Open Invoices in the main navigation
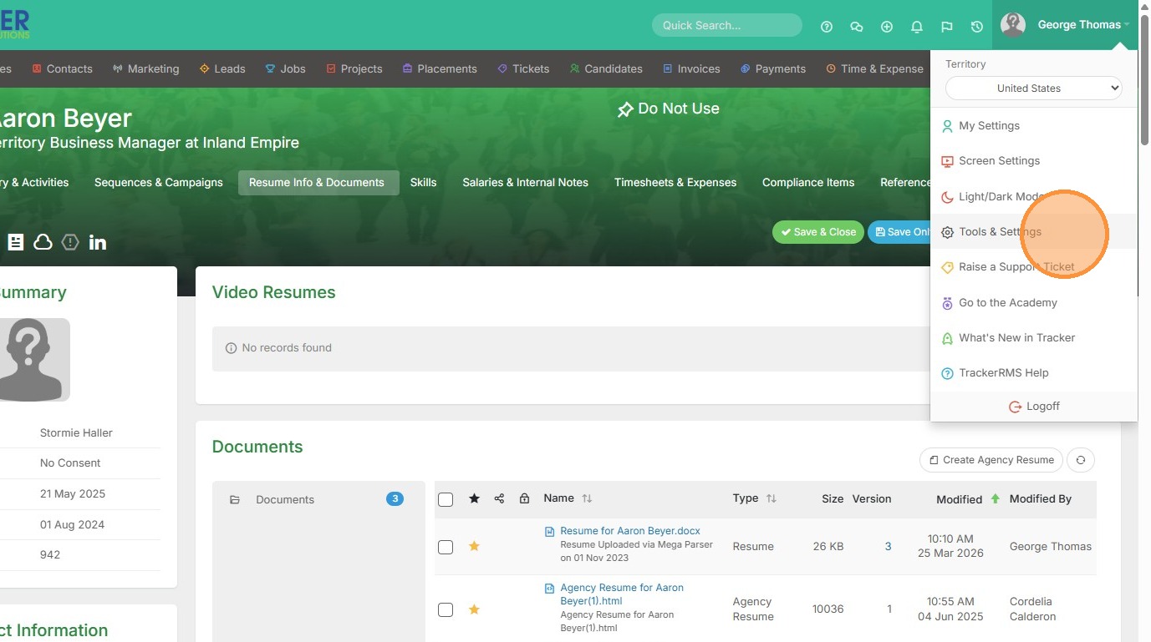Viewport: 1151px width, 642px height. pos(691,69)
